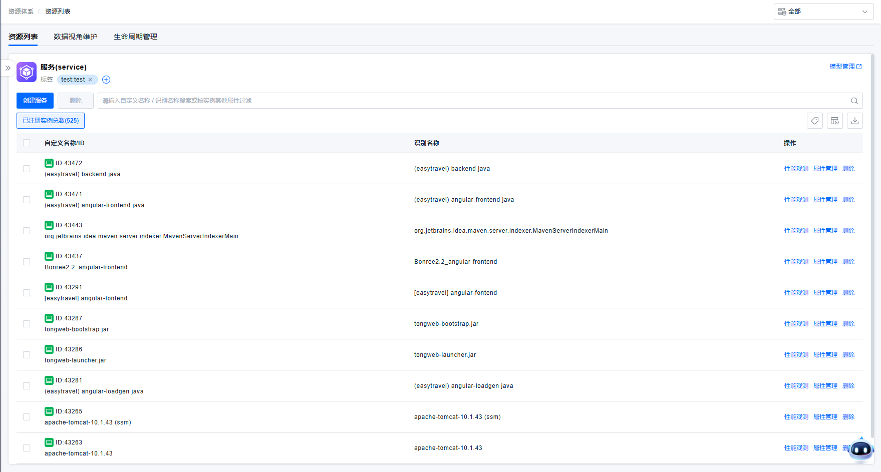Add a tag with the plus icon

106,80
